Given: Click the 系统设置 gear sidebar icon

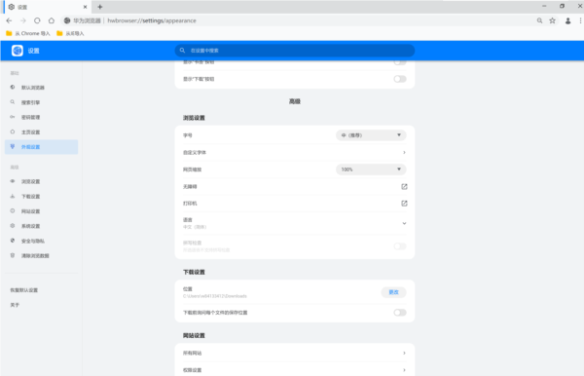Looking at the screenshot, I should click(x=13, y=226).
